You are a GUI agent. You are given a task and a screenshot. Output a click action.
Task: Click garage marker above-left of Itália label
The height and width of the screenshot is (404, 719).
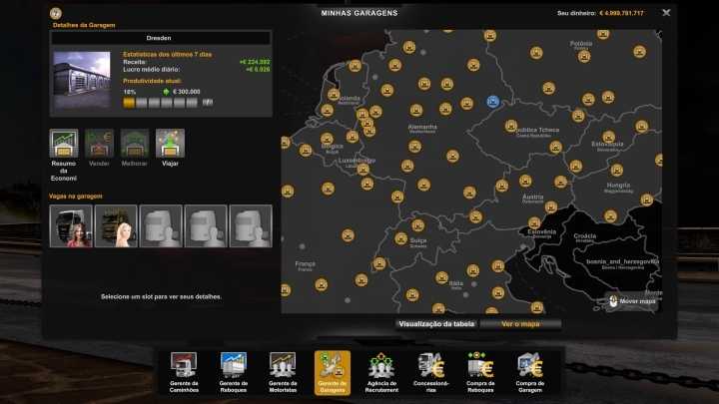click(x=441, y=277)
